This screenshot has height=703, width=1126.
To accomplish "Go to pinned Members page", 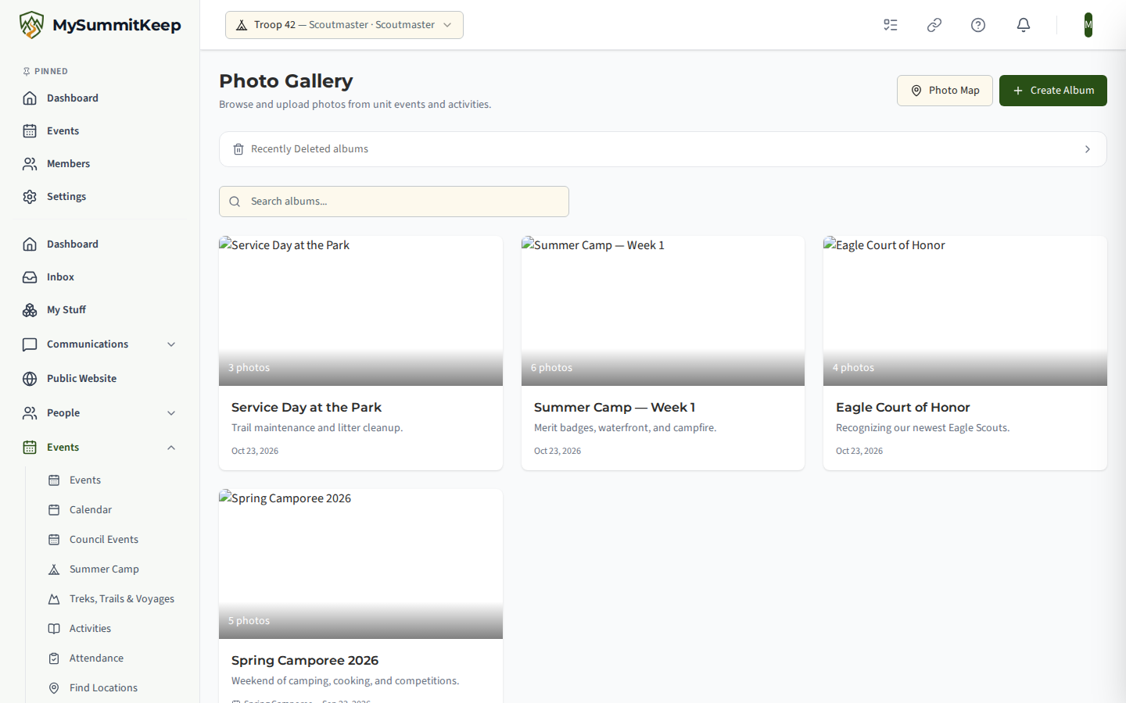I will pos(100,163).
